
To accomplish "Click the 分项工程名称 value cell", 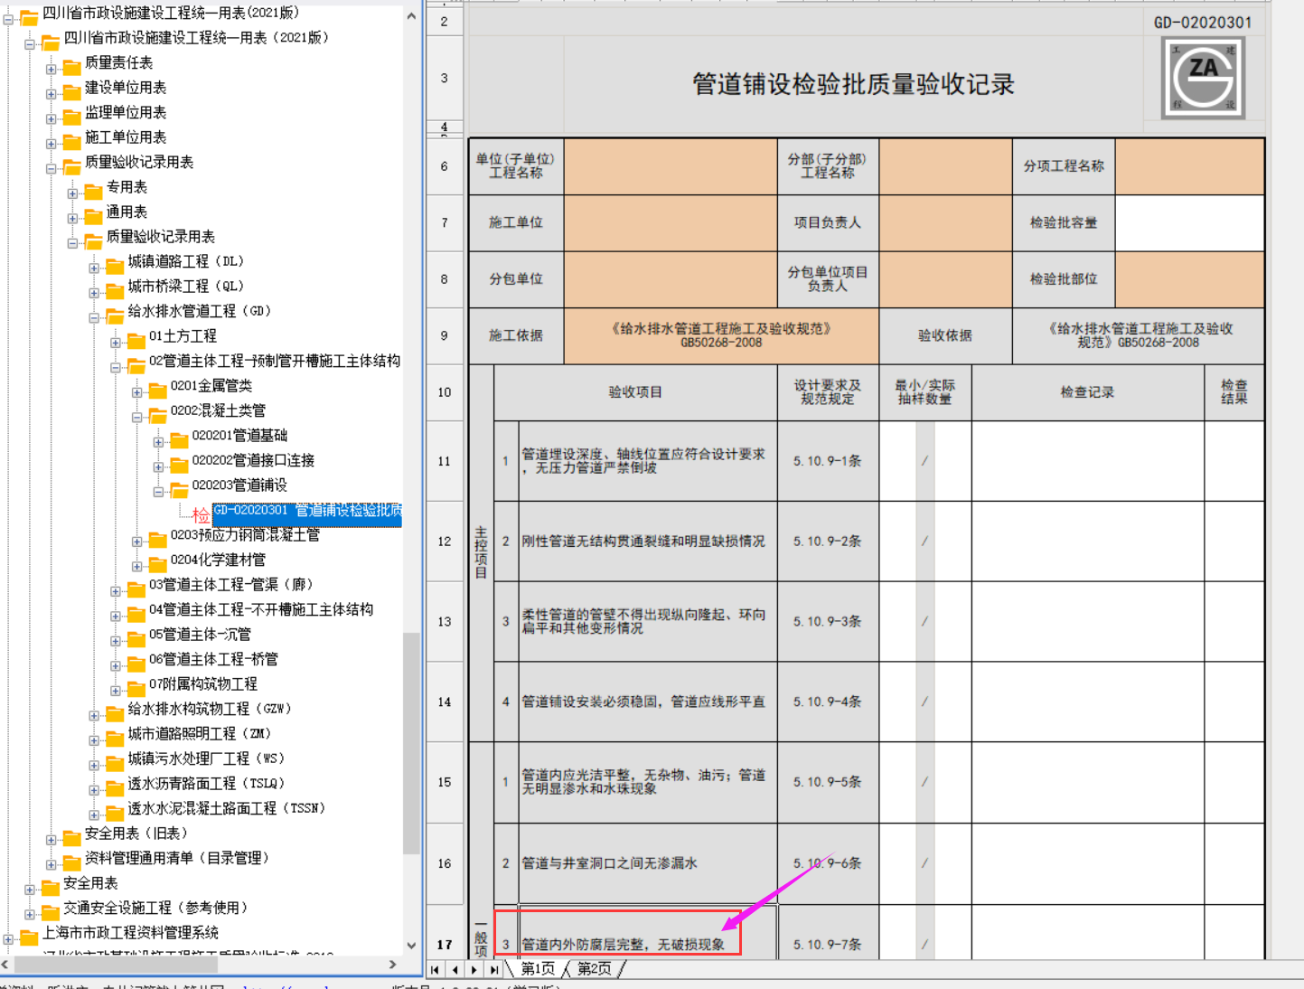I will [1189, 166].
